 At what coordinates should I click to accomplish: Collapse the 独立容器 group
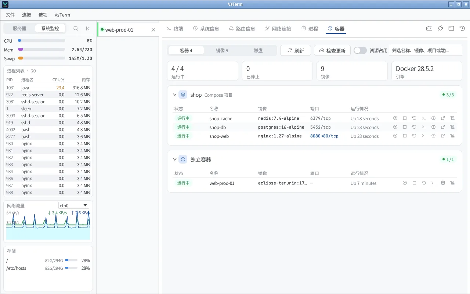175,159
